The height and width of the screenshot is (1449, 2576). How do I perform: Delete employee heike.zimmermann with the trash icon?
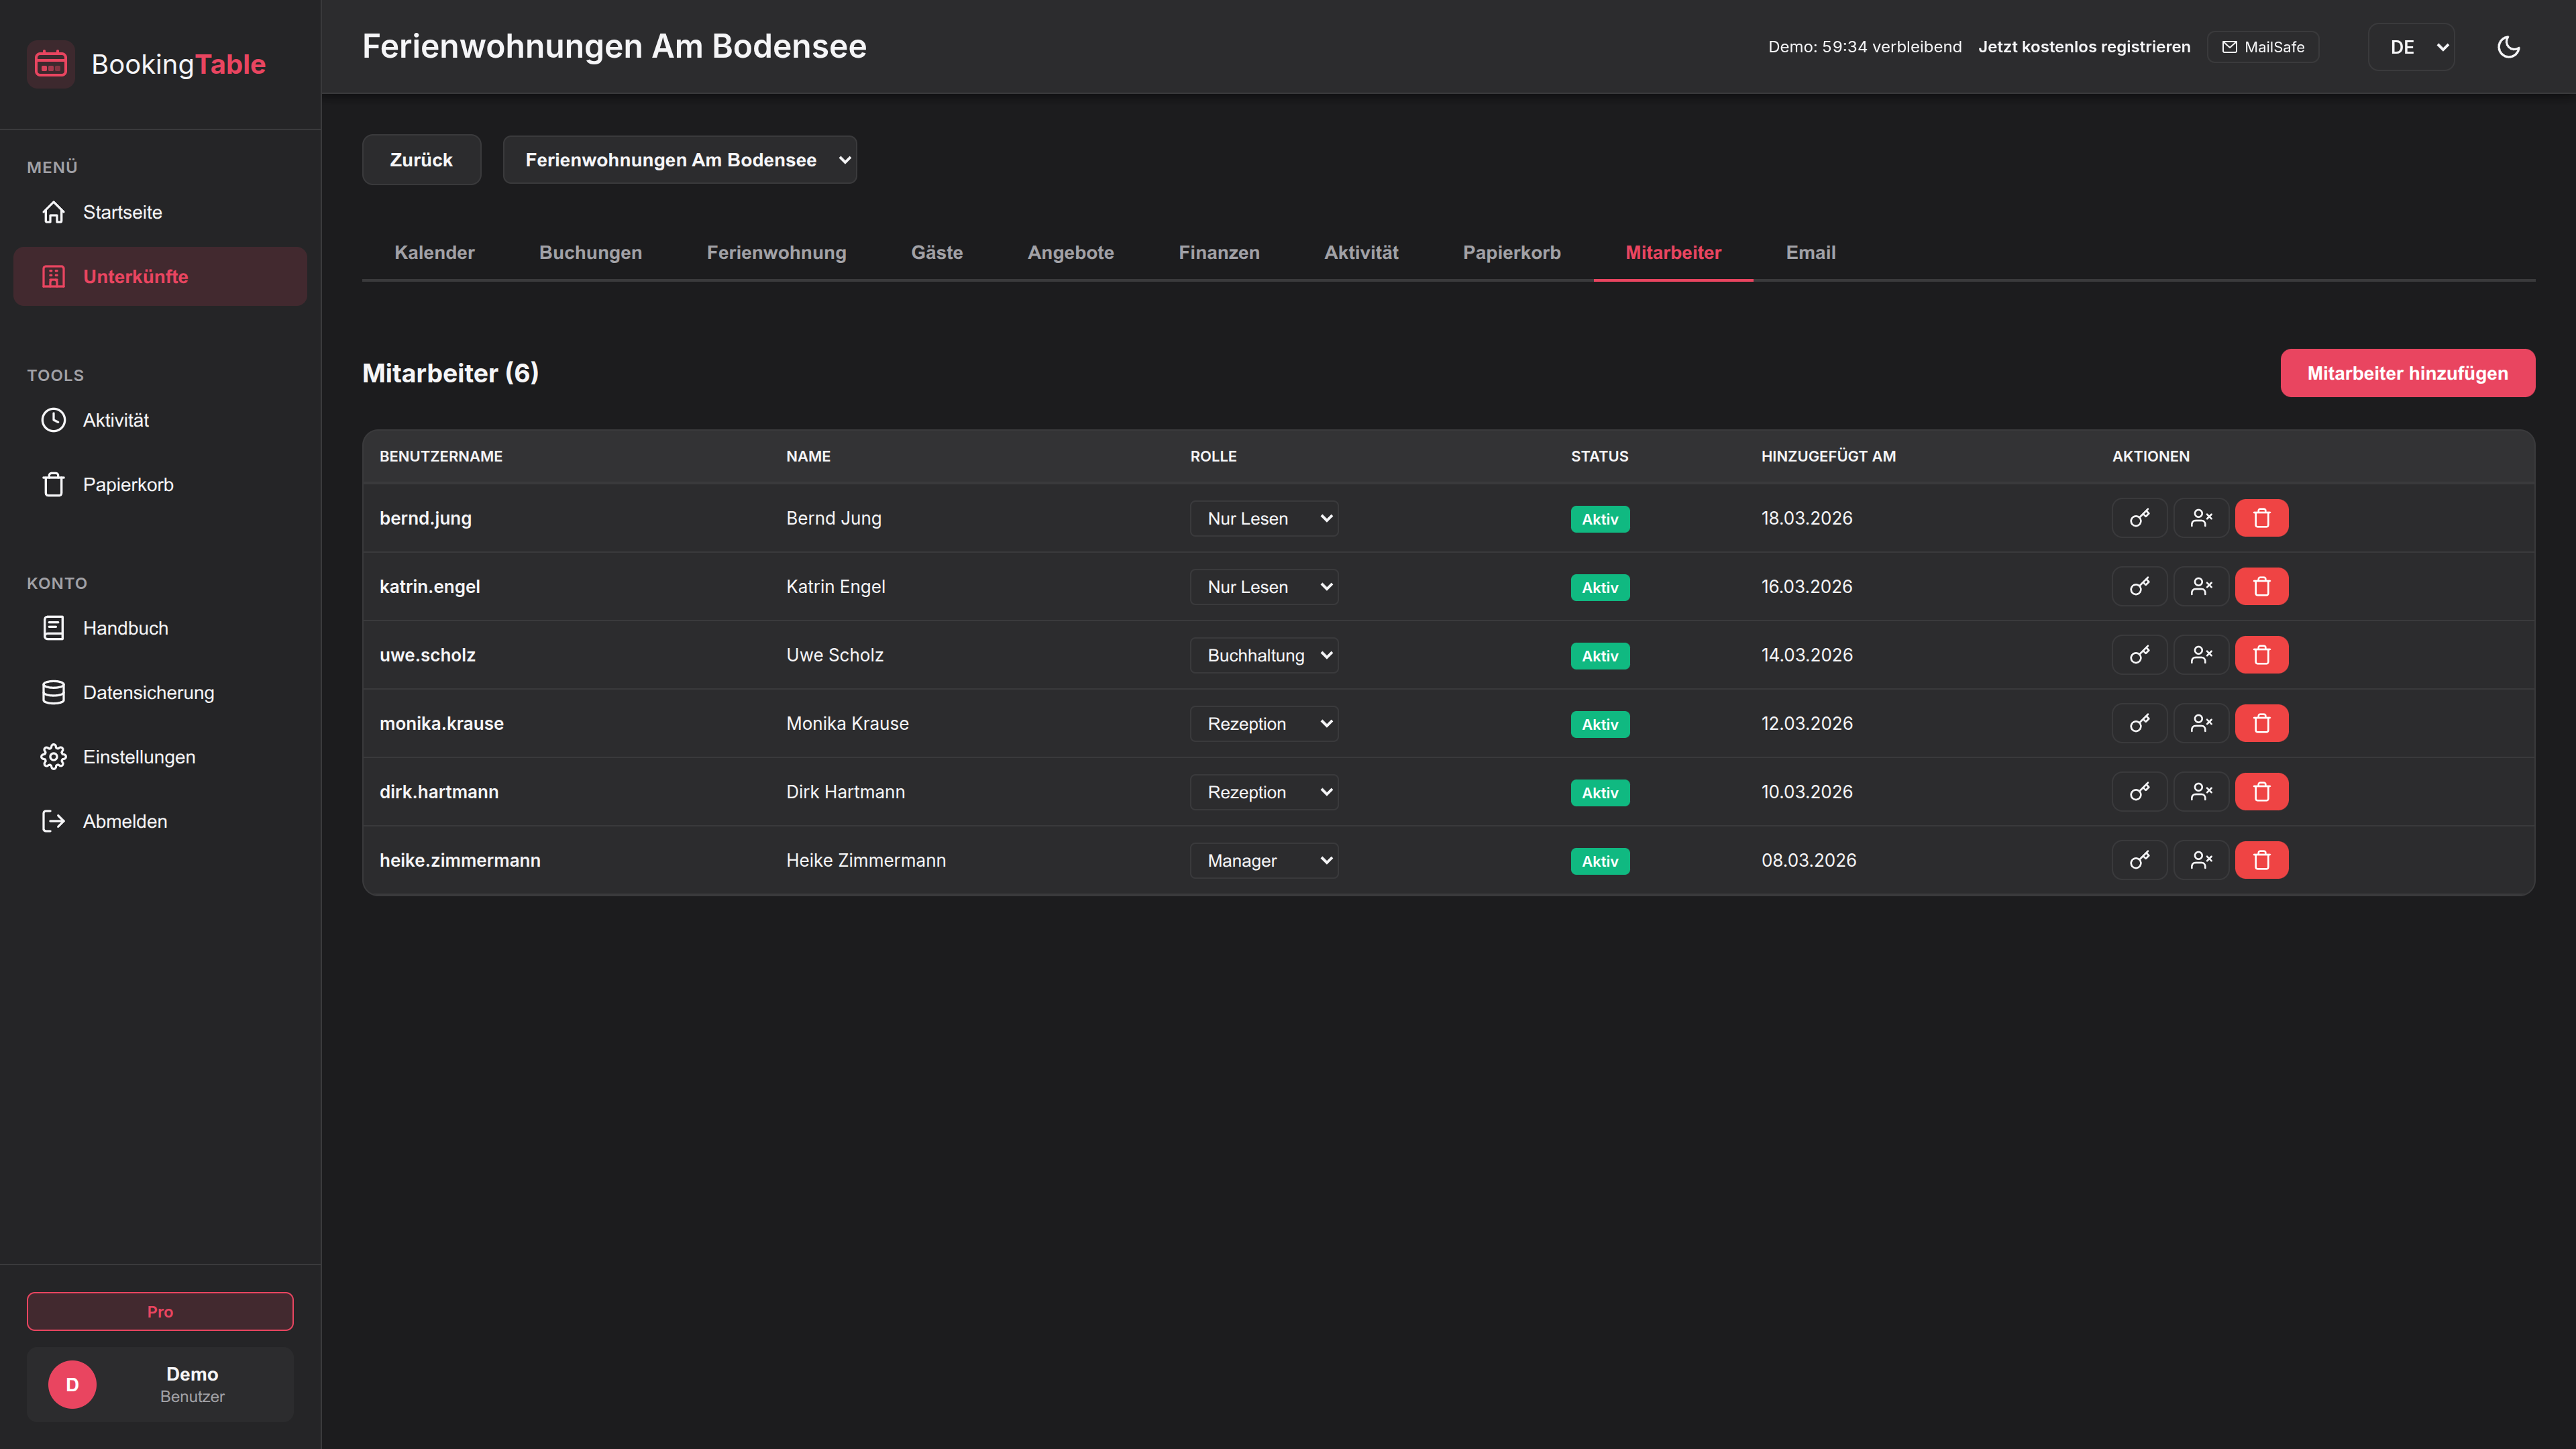[x=2262, y=860]
